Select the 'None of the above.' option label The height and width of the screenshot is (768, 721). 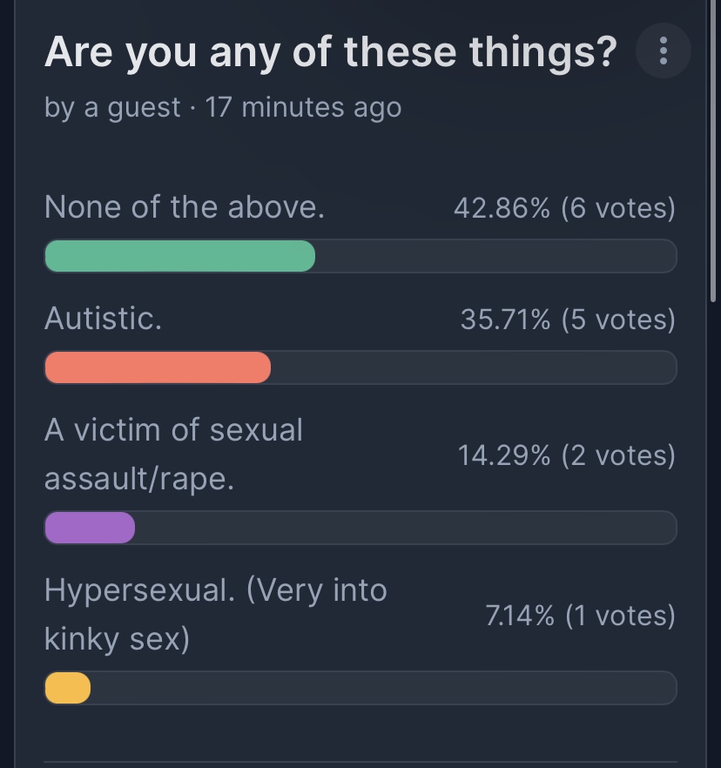click(x=185, y=206)
